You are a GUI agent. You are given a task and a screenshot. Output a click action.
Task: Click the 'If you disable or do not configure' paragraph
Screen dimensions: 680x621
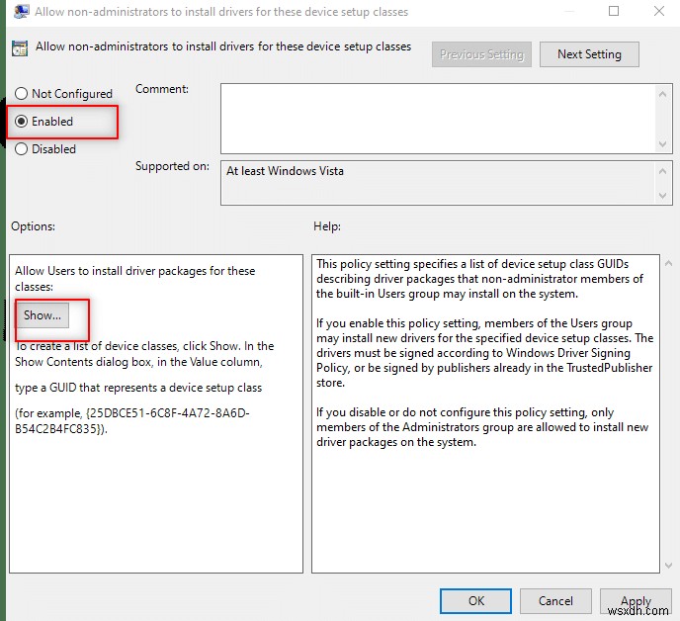(x=482, y=427)
